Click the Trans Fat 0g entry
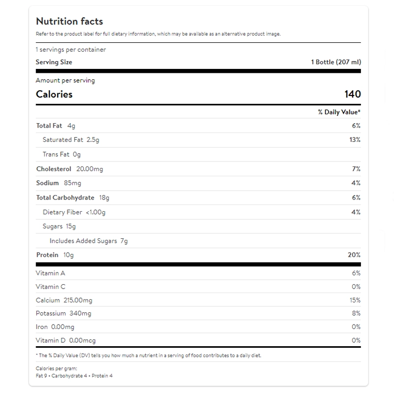Viewport: 394px width, 394px height. pyautogui.click(x=62, y=154)
